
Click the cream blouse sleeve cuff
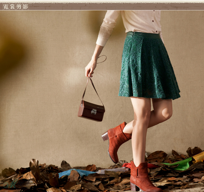tap(102, 41)
